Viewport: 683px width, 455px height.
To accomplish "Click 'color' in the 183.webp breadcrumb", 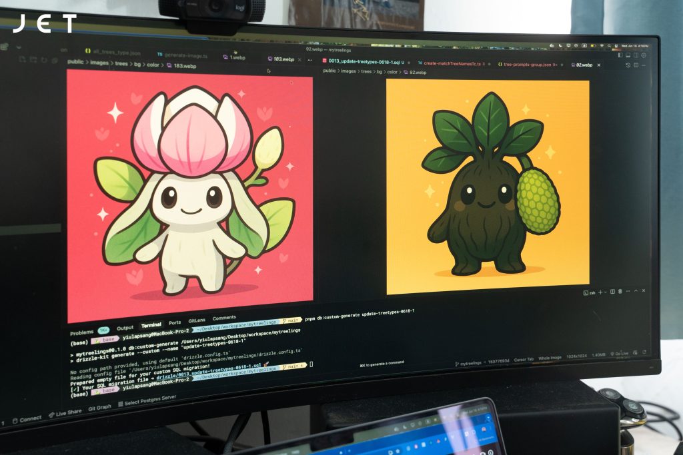I will pos(153,65).
